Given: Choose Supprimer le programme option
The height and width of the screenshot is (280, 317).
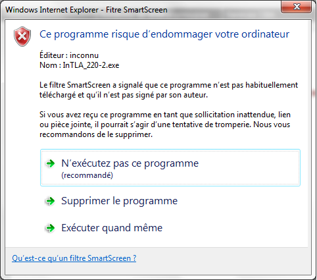Looking at the screenshot, I should (x=120, y=201).
